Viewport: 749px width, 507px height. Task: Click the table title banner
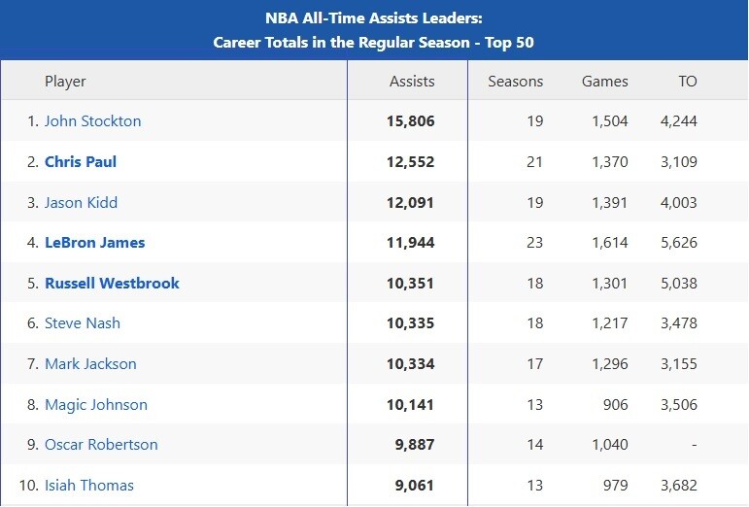[x=374, y=30]
